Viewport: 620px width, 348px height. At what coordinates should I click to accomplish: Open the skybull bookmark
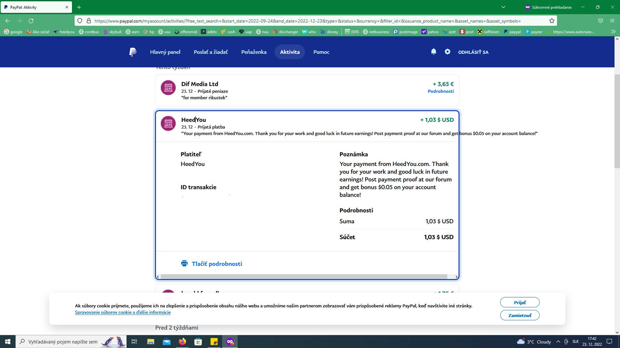112,32
